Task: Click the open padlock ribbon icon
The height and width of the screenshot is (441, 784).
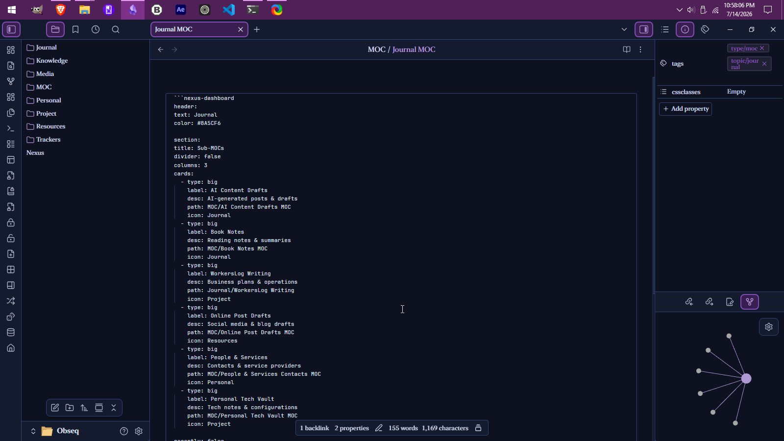Action: coord(11,238)
